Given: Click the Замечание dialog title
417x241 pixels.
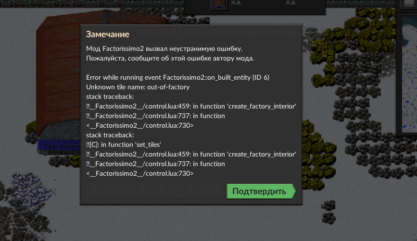Looking at the screenshot, I should 107,34.
